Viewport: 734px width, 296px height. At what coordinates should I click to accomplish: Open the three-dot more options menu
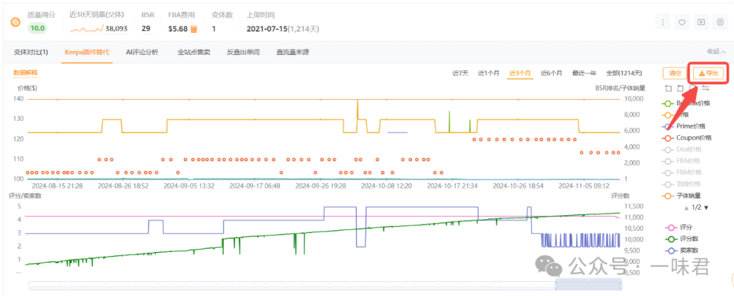coord(663,22)
